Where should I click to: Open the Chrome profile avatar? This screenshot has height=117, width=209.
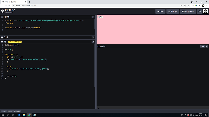[203, 6]
